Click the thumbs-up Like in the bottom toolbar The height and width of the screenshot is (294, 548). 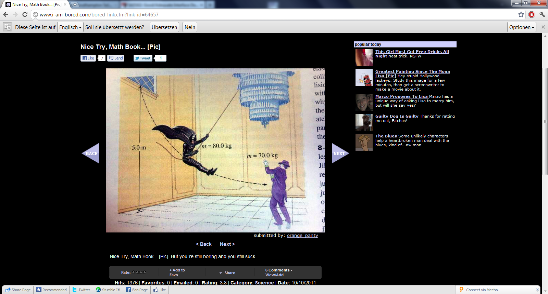pyautogui.click(x=160, y=290)
